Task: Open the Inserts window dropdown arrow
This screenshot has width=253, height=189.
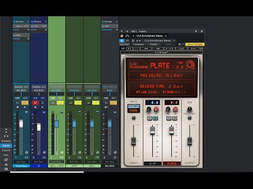Action: pos(122,31)
